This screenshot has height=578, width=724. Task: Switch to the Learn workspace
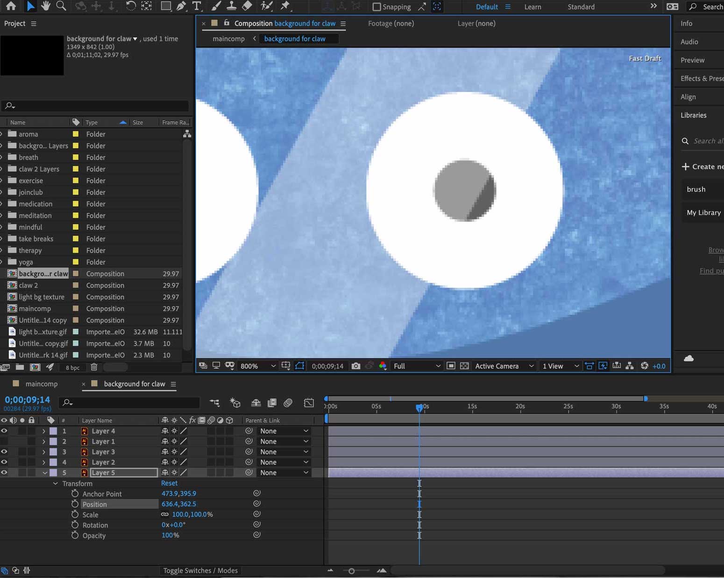532,7
